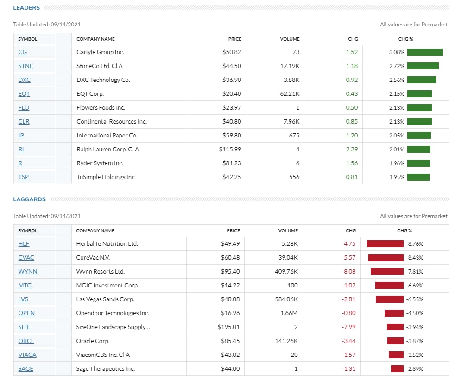Click the Flowers Foods change value 0.50

click(x=352, y=108)
